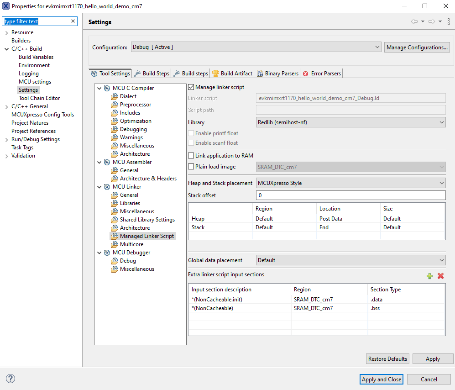Delete selected extra linker script input section
The image size is (455, 390).
[440, 276]
